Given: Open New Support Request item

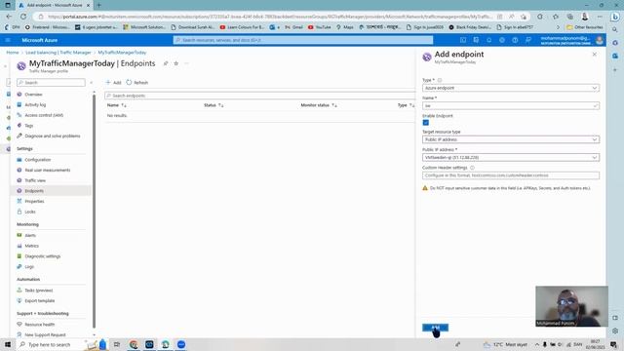Looking at the screenshot, I should pos(45,334).
